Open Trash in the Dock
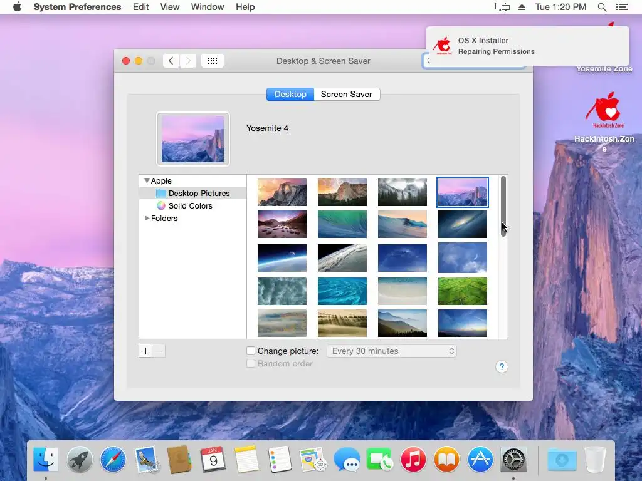The width and height of the screenshot is (642, 481). coord(595,459)
